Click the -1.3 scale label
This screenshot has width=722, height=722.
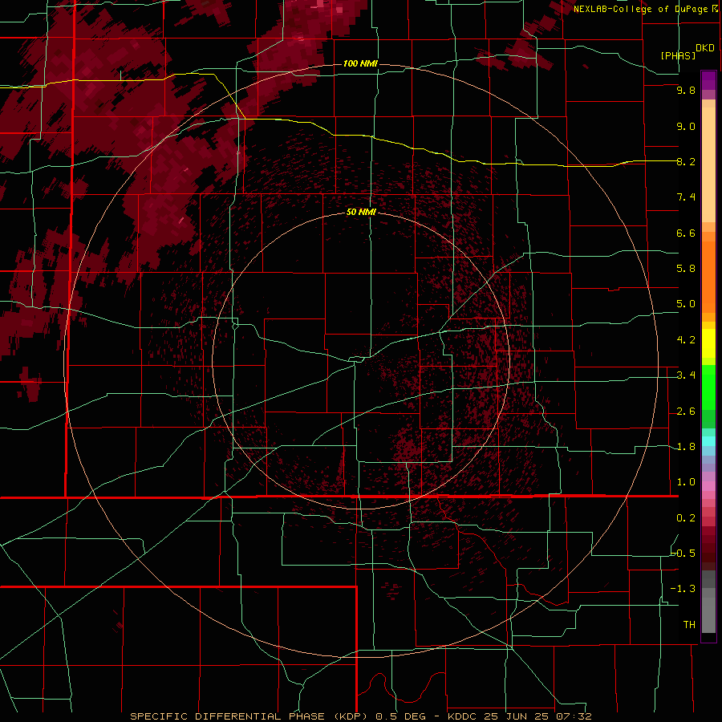(x=683, y=589)
